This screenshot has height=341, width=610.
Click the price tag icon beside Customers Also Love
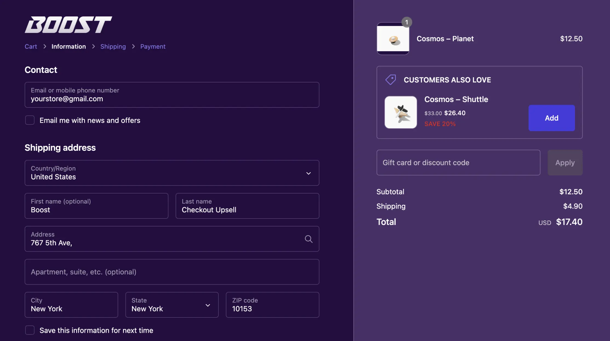click(390, 80)
